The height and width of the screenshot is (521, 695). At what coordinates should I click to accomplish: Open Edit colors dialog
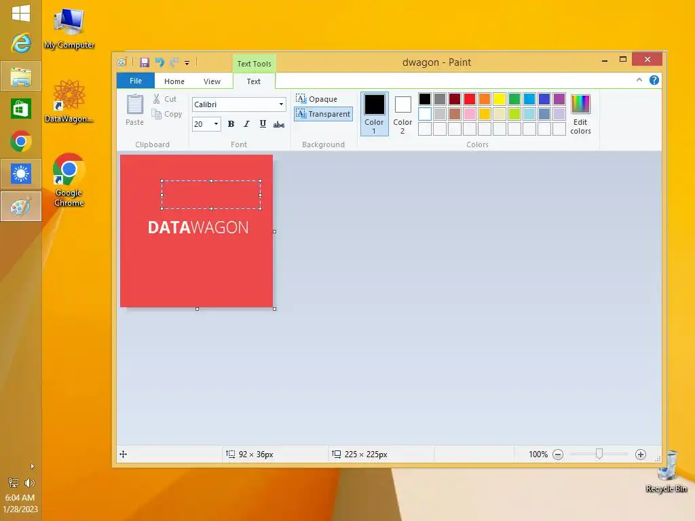pos(581,114)
